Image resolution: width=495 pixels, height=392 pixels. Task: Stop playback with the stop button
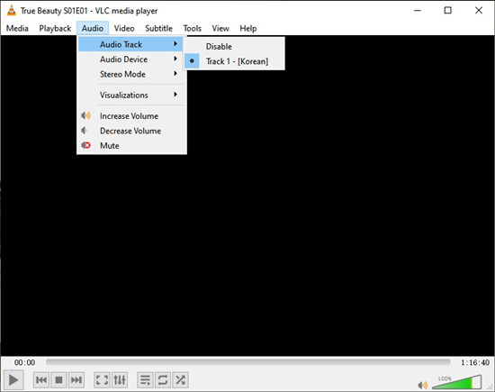pos(58,379)
